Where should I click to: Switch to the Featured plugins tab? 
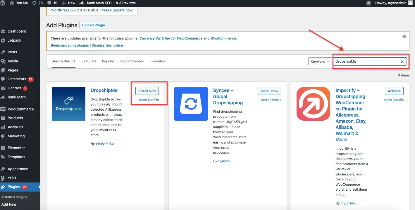89,61
